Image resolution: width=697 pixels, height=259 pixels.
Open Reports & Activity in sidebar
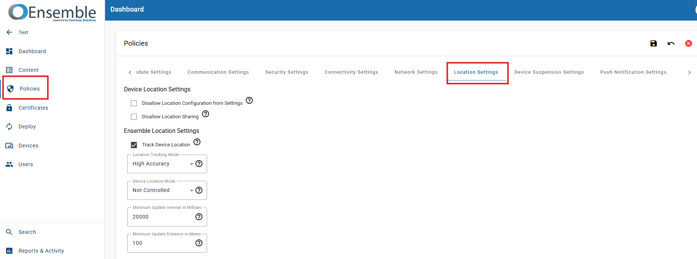(x=41, y=251)
